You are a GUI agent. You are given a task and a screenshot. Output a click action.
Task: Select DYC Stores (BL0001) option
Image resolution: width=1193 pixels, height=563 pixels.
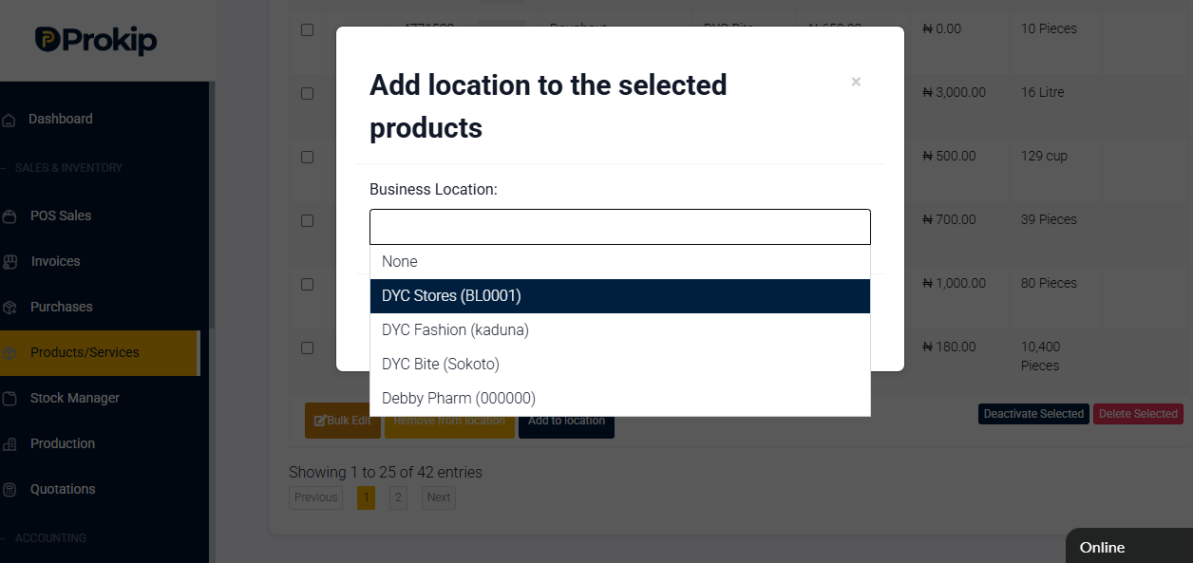click(x=620, y=295)
